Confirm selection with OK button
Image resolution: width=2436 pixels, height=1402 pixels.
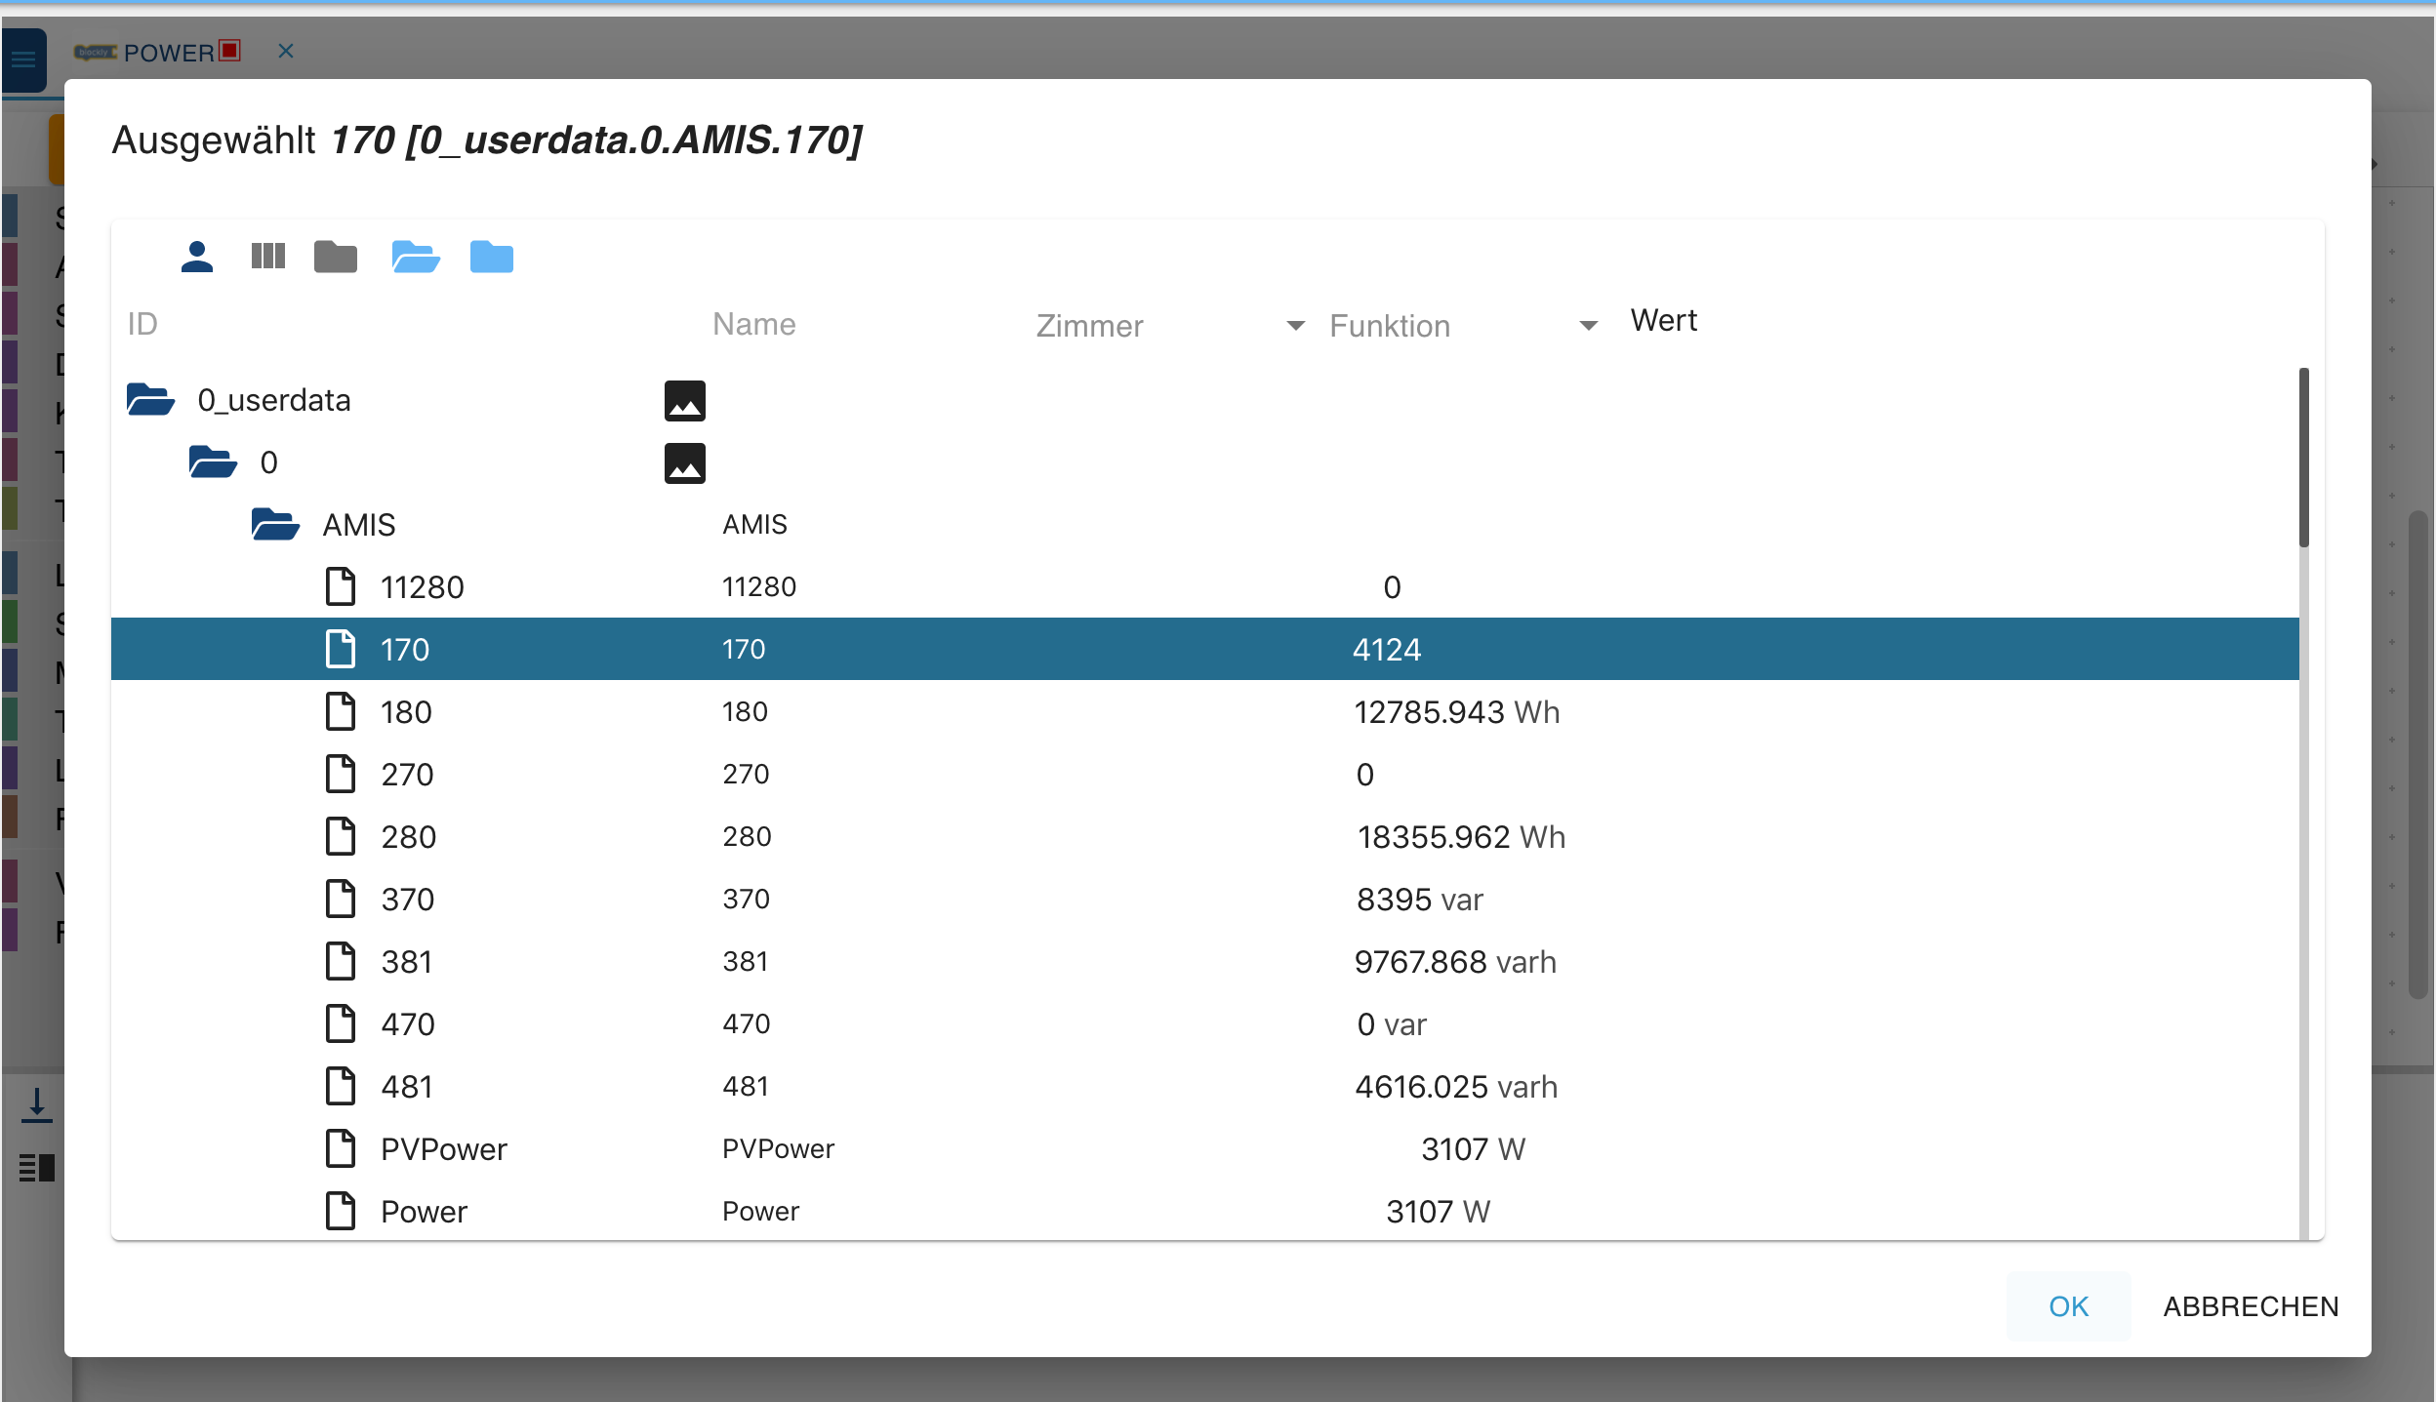(2067, 1306)
